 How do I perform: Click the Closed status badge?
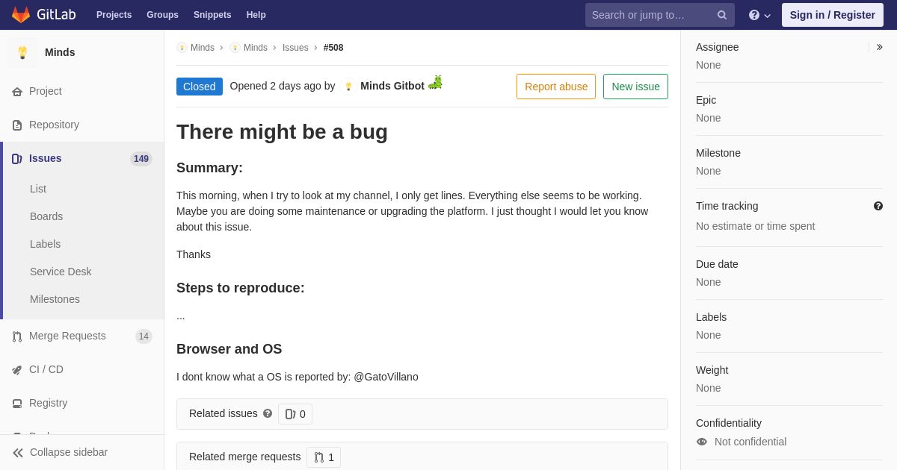tap(200, 87)
